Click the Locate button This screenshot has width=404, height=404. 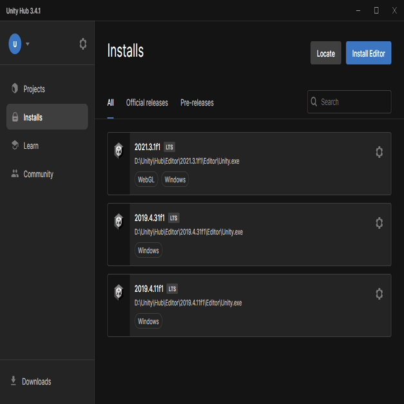pyautogui.click(x=325, y=53)
